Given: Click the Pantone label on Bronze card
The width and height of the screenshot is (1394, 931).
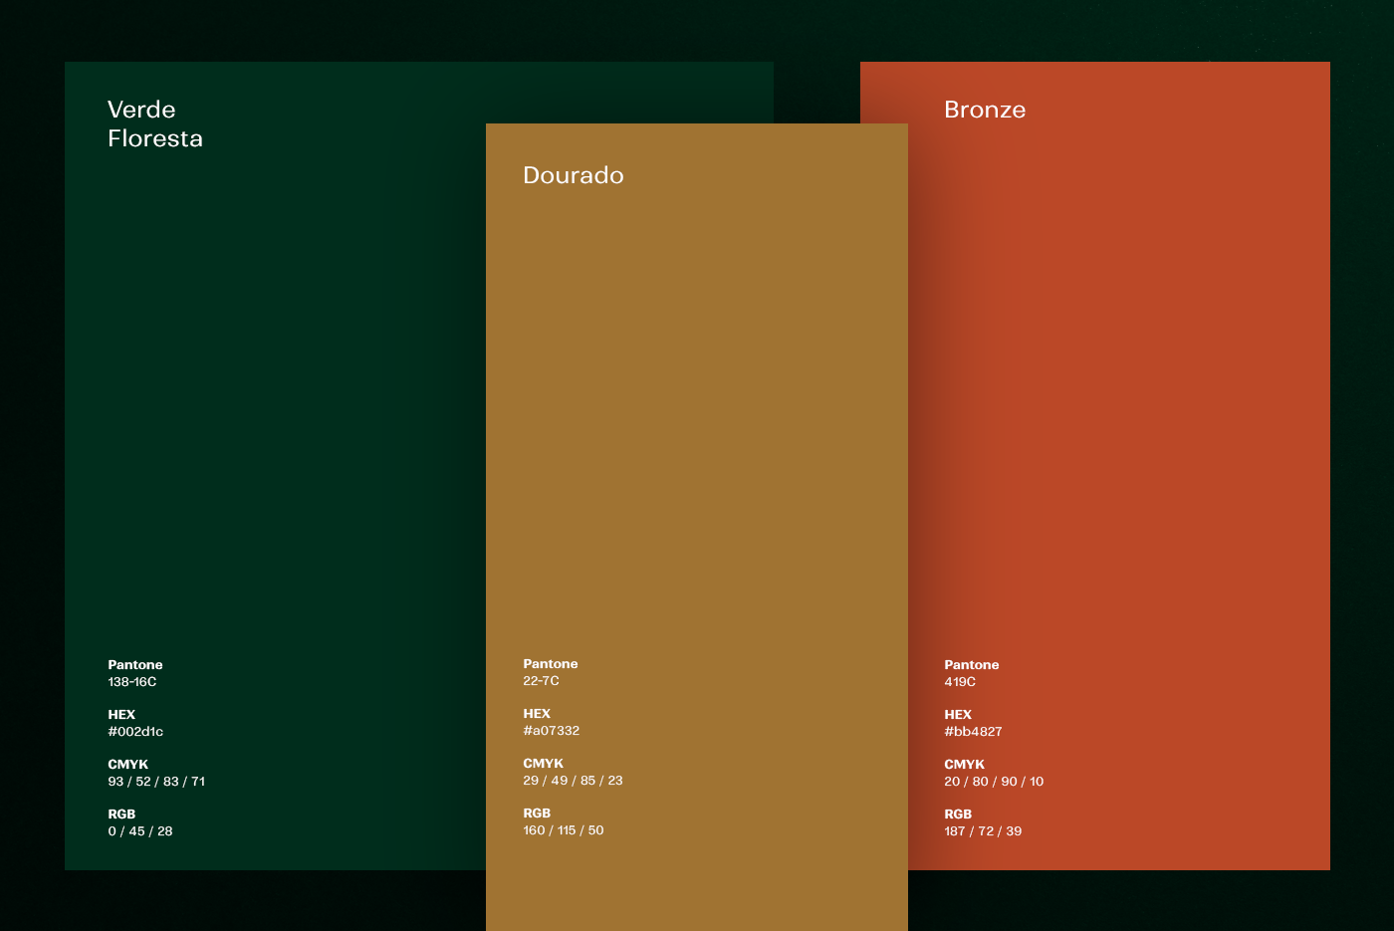Looking at the screenshot, I should click(x=972, y=665).
